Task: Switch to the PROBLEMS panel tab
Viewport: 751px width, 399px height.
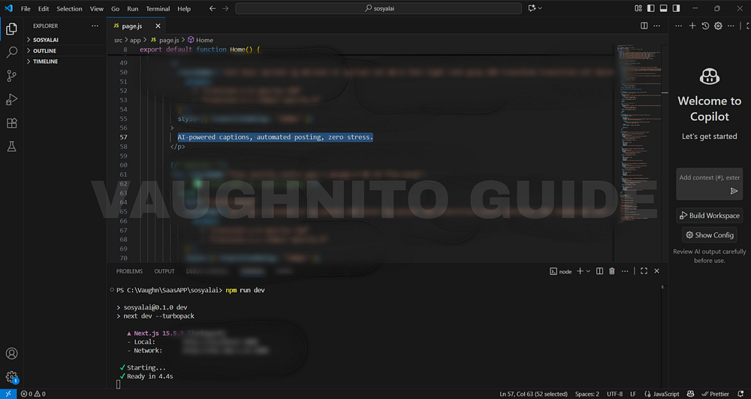Action: point(129,271)
